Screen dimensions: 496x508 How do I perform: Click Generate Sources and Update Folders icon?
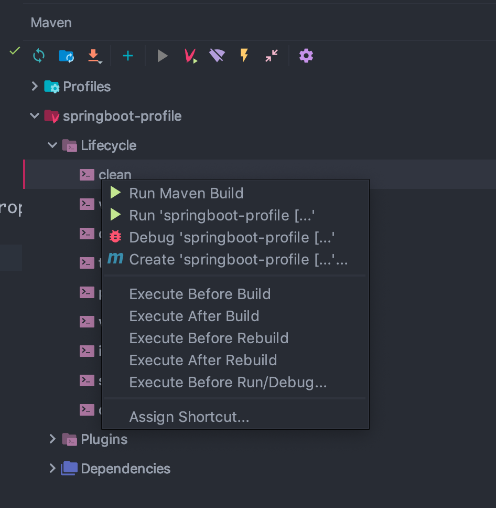67,56
